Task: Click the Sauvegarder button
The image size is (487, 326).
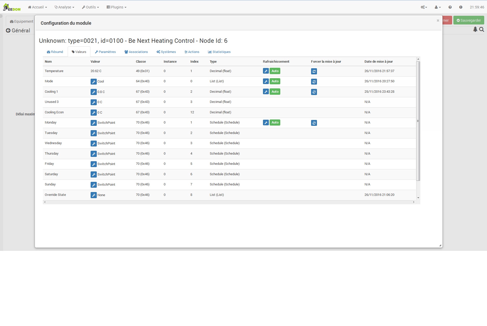Action: pos(469,20)
